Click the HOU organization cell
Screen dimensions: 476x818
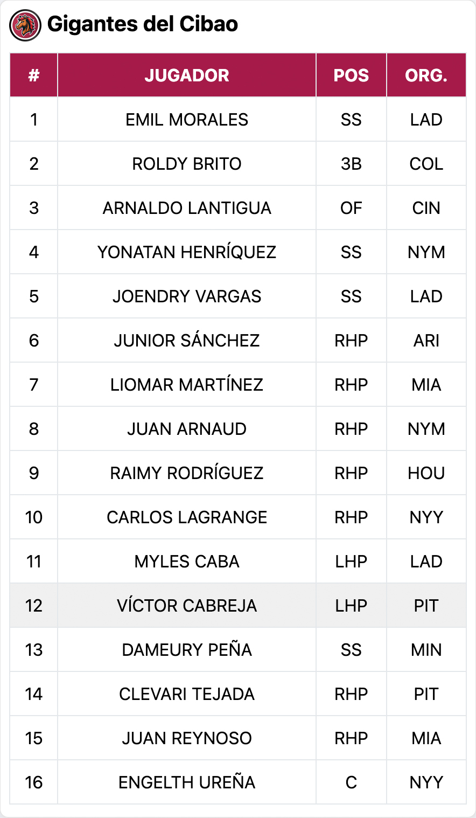[426, 473]
